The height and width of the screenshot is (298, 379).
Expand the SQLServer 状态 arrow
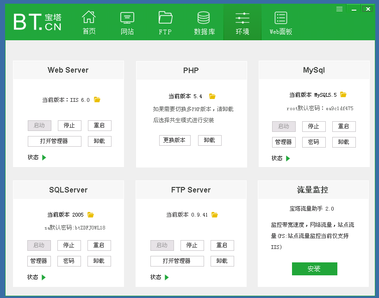[43, 277]
